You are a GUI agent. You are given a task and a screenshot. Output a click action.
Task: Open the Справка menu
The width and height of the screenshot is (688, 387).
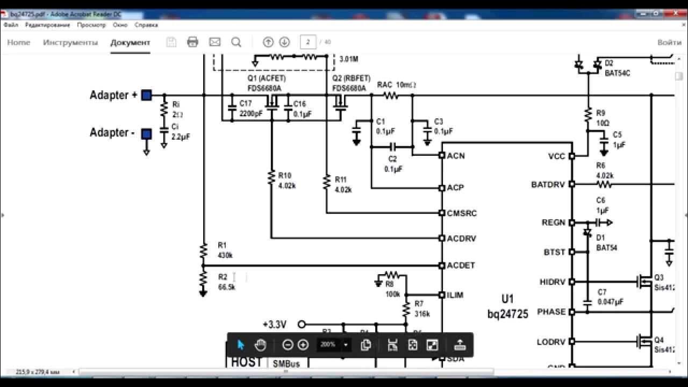(146, 25)
